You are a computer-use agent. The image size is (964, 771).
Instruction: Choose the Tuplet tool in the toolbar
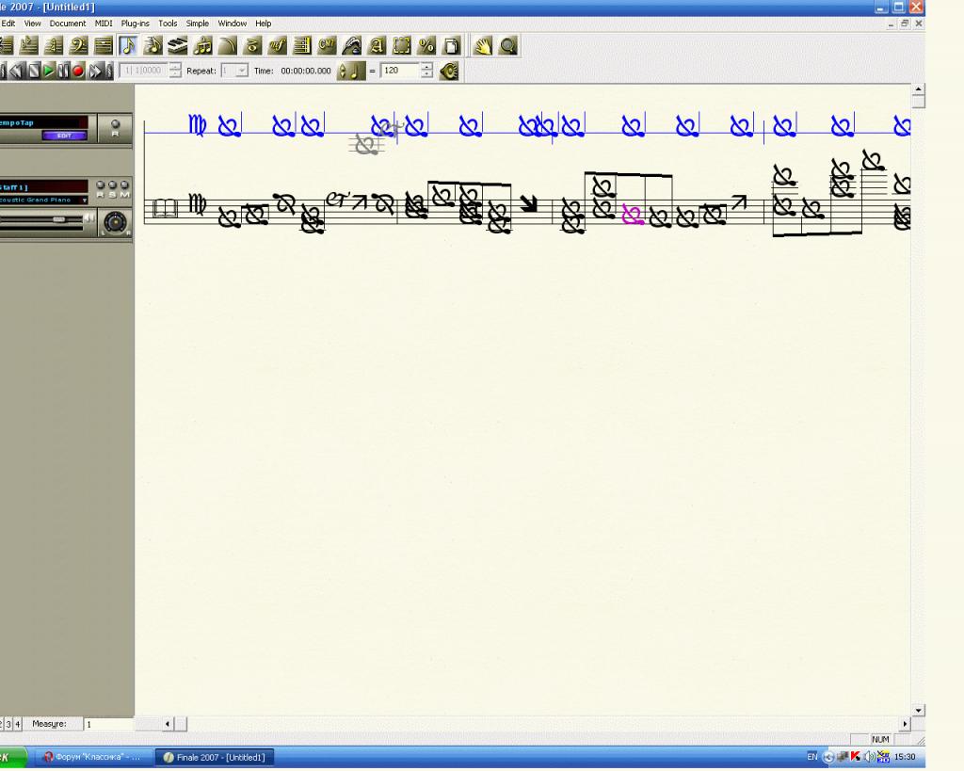pos(202,45)
